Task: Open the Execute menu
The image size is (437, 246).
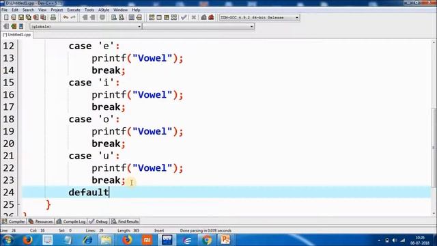Action: 74,10
